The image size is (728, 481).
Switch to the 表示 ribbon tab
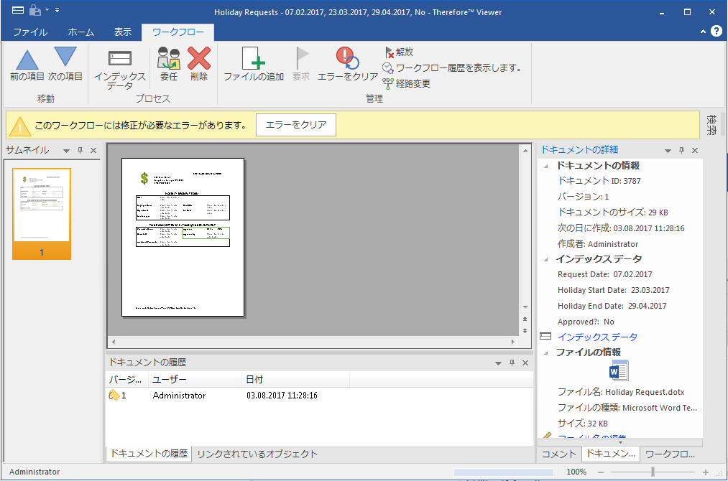point(123,32)
